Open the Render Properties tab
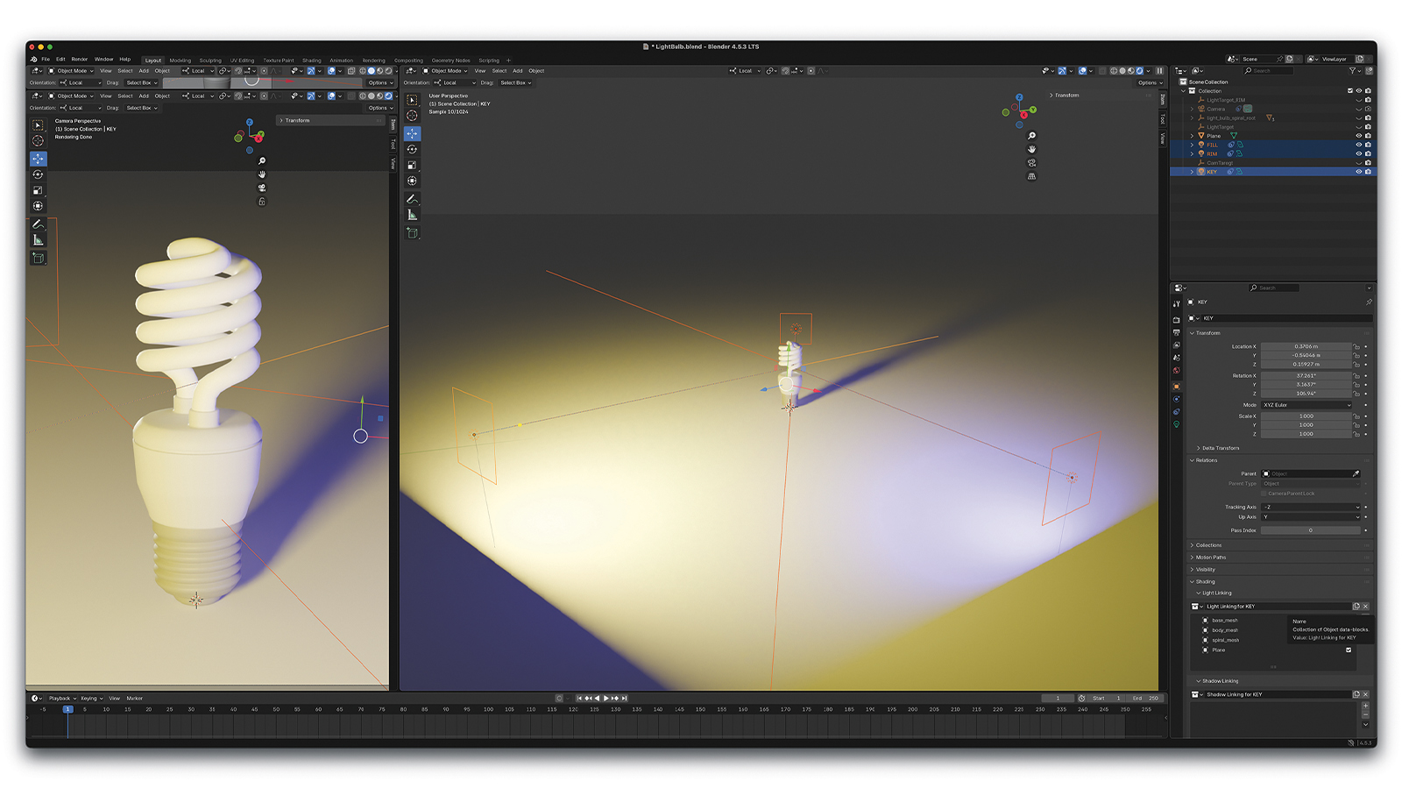 click(x=1177, y=320)
